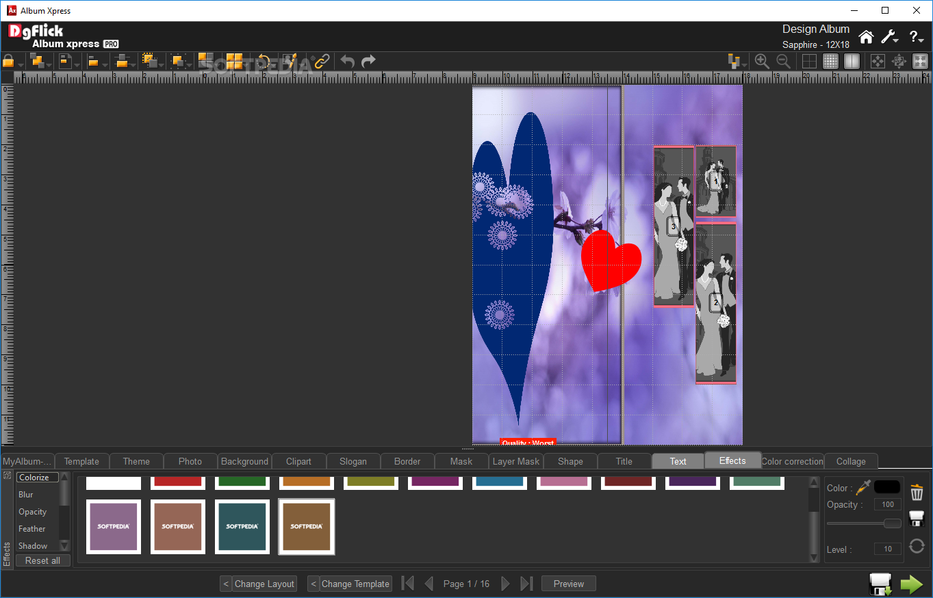Click the Opacity slider handle
The height and width of the screenshot is (598, 933).
pos(892,523)
